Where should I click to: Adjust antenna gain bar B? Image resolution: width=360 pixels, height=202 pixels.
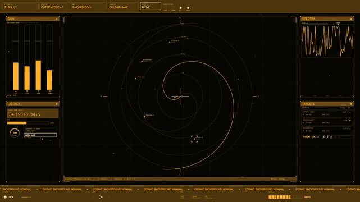(x=27, y=57)
